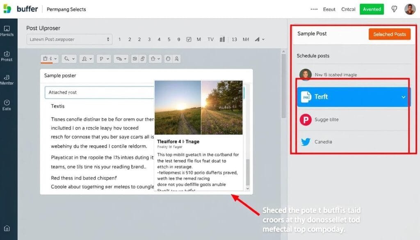Click the lightbulb icon in the top bar
The height and width of the screenshot is (240, 420).
(x=394, y=9)
